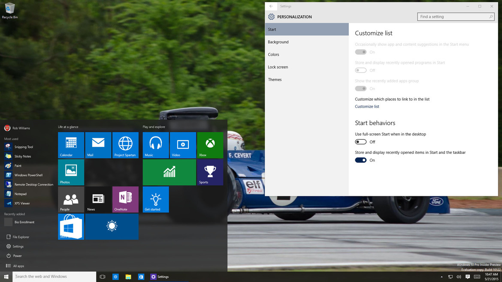Toggle recently opened programs in Start
The image size is (502, 282).
point(361,70)
